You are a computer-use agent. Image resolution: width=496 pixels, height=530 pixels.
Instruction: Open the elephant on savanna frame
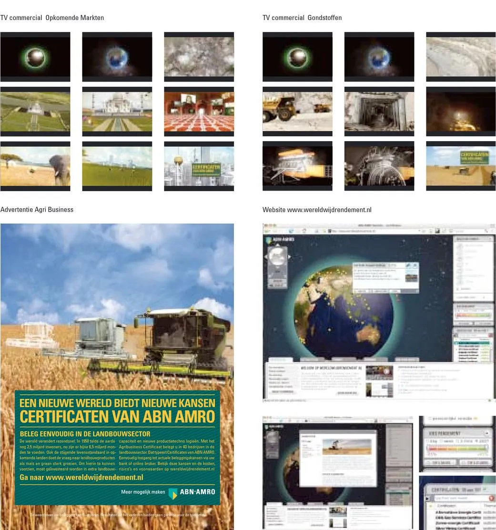click(35, 166)
